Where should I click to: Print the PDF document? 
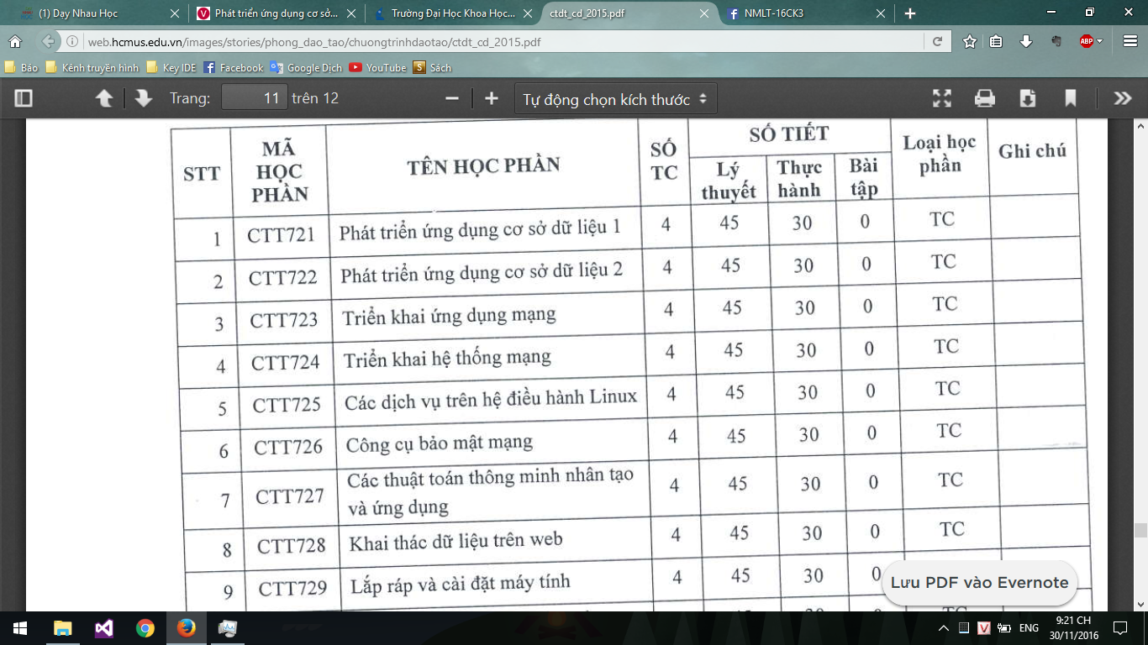coord(985,98)
